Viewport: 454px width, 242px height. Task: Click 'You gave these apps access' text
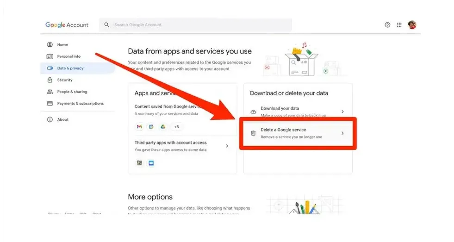pos(170,150)
